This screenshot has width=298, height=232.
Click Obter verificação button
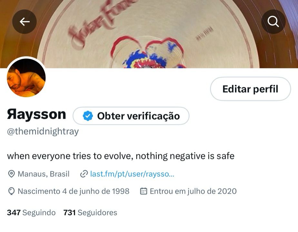(131, 116)
